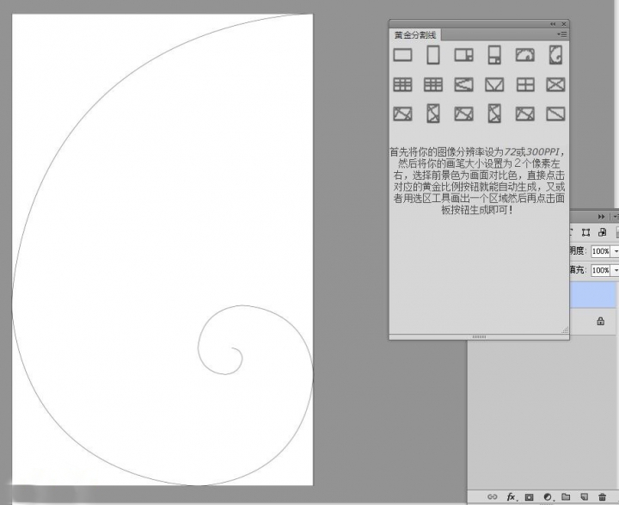The width and height of the screenshot is (619, 505).
Task: Click the four-pane window grid preset
Action: [x=525, y=84]
